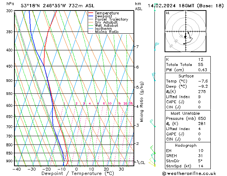
Task: Click surface Temp value -7.6
Action: (x=203, y=81)
